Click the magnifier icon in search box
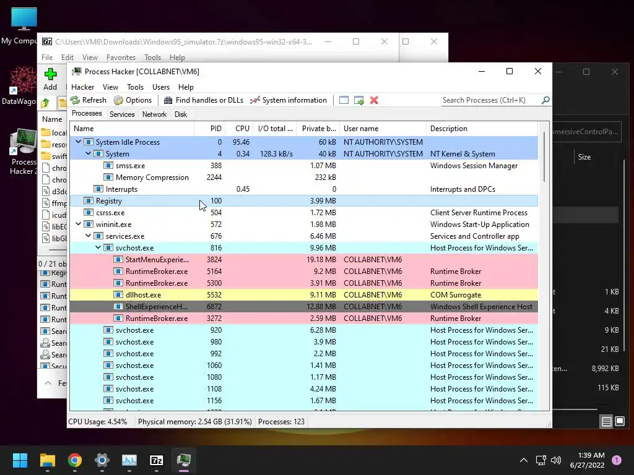The image size is (634, 475). click(x=545, y=100)
